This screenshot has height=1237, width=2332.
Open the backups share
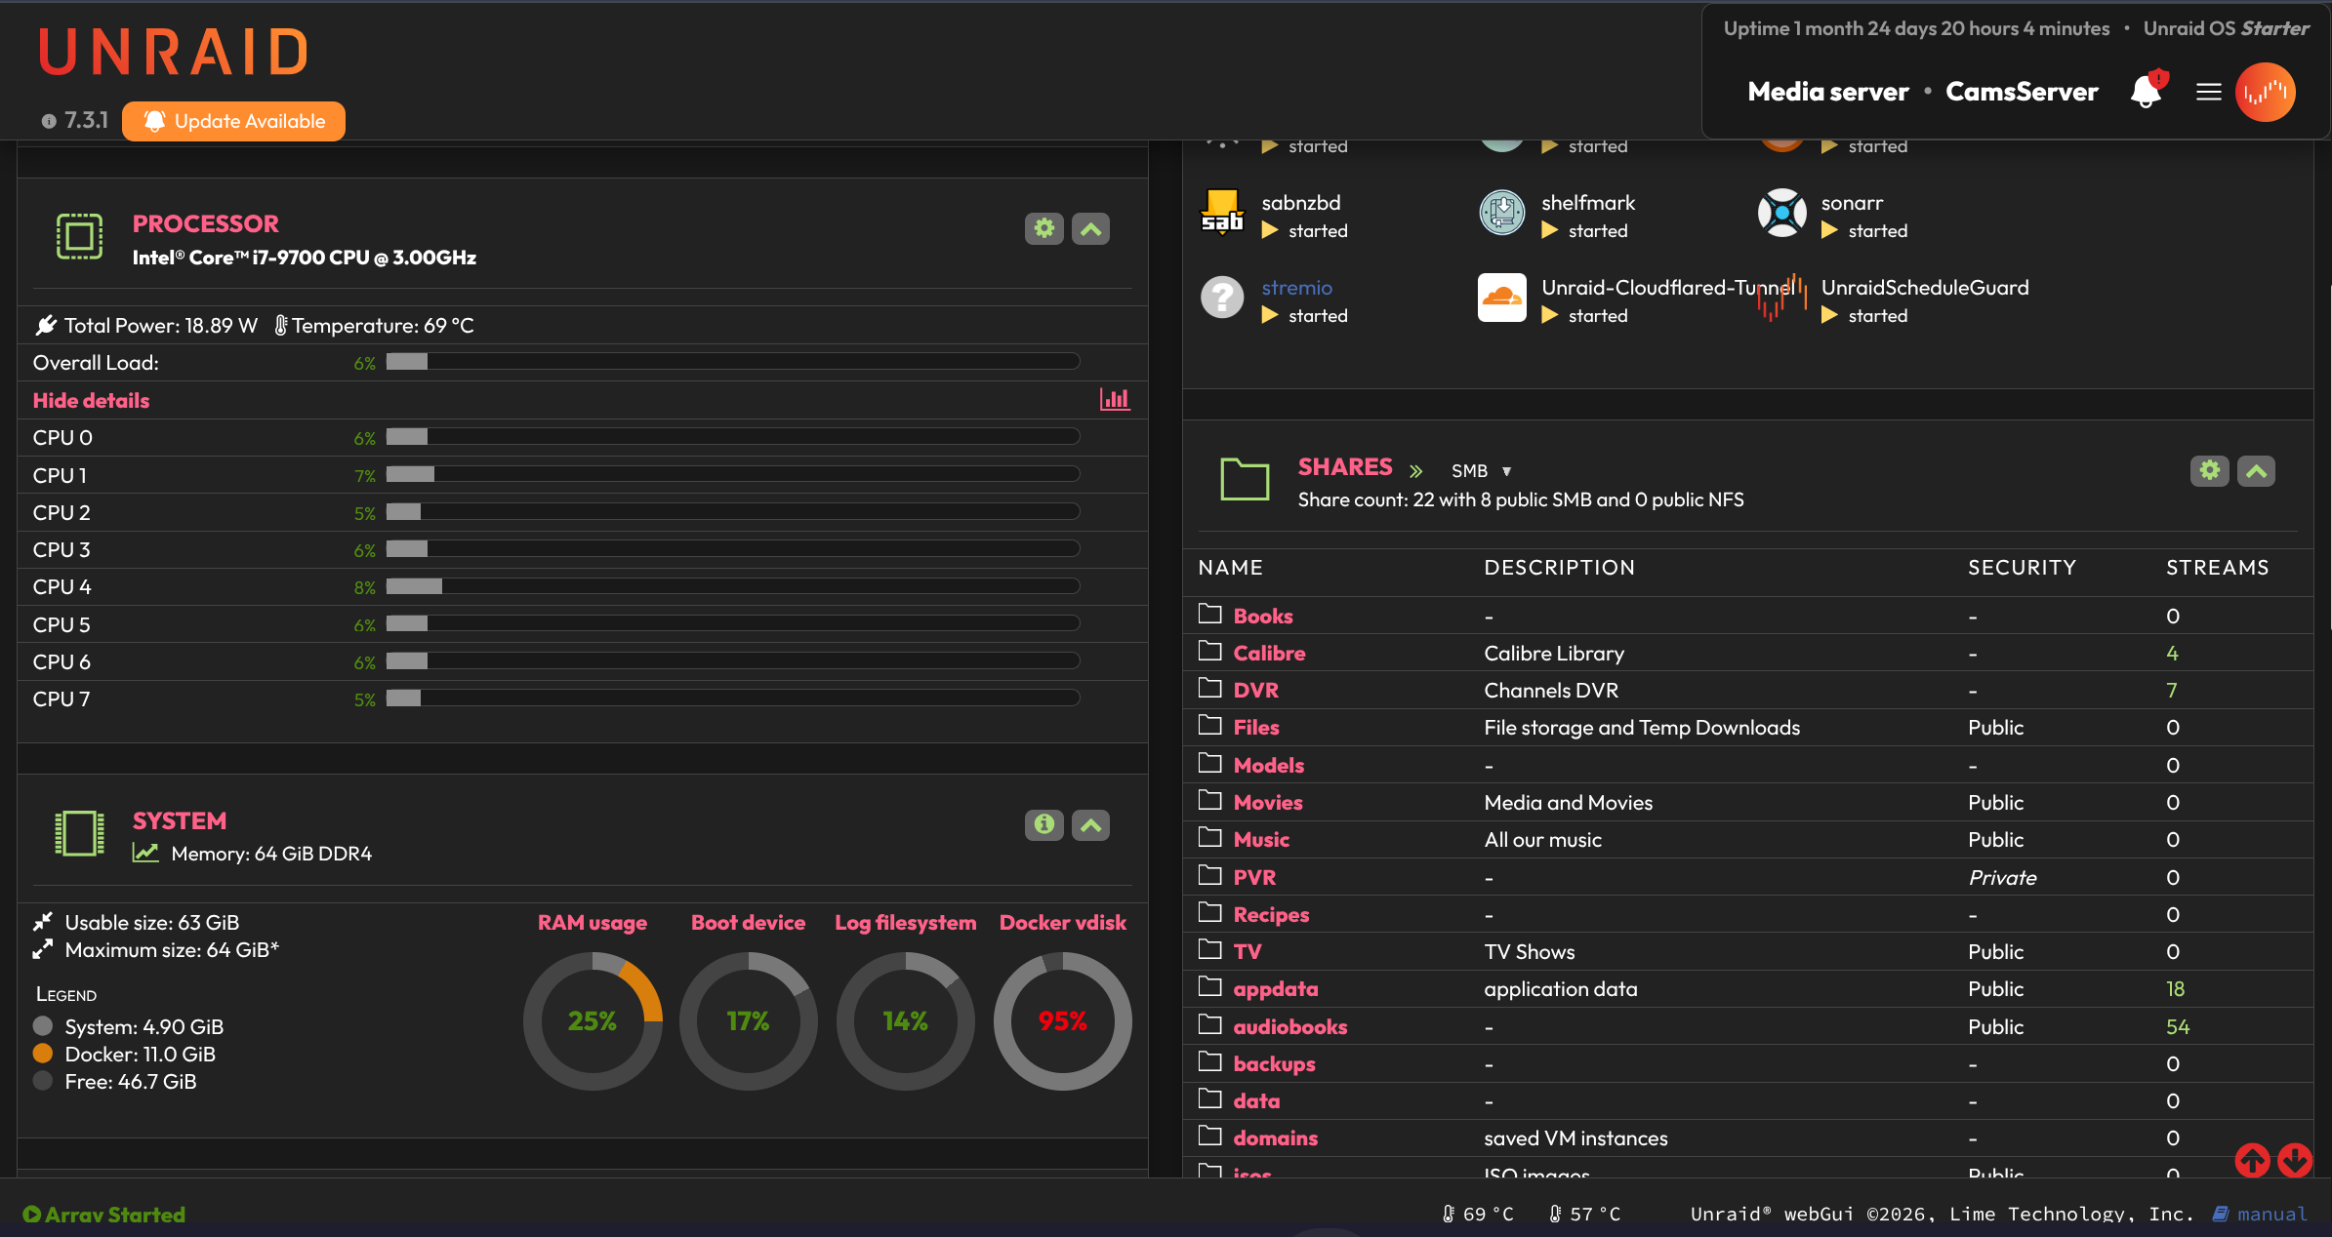click(1274, 1064)
